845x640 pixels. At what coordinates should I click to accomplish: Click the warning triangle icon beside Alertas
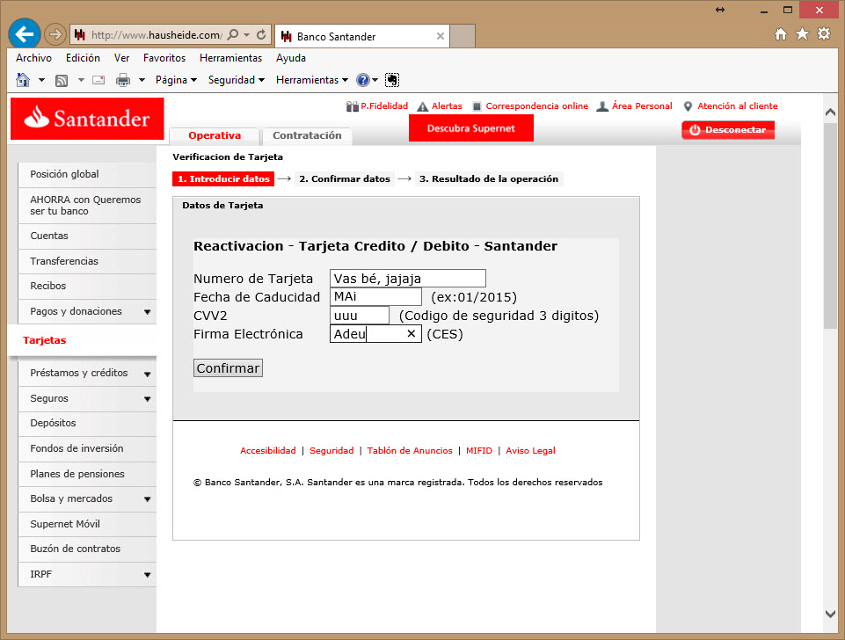423,106
